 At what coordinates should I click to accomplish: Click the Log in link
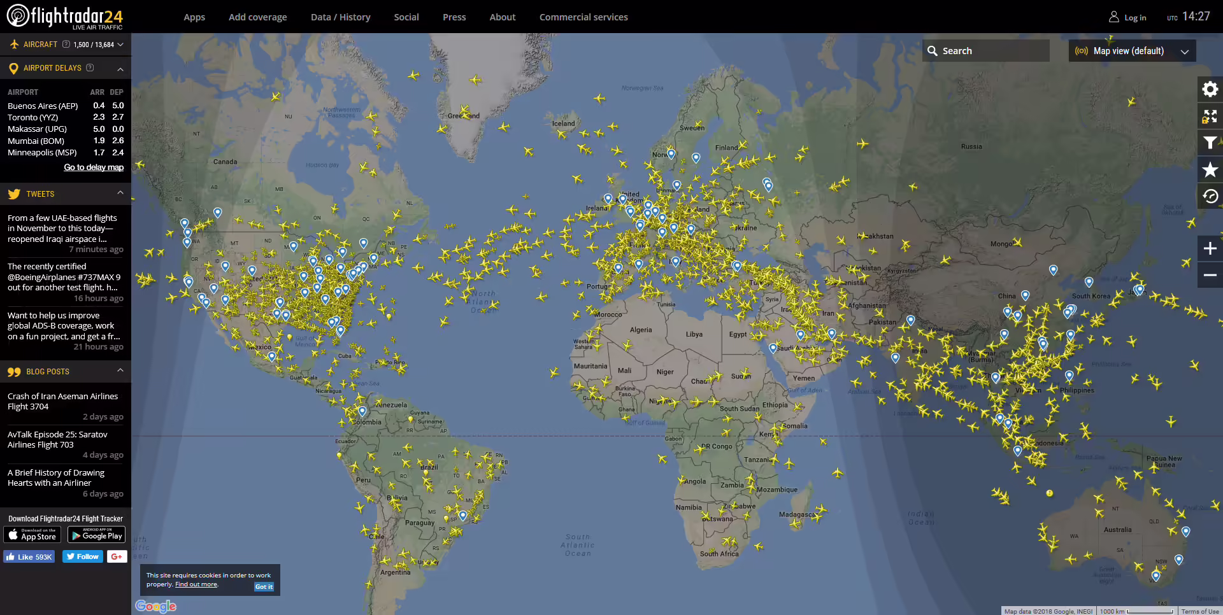coord(1135,18)
